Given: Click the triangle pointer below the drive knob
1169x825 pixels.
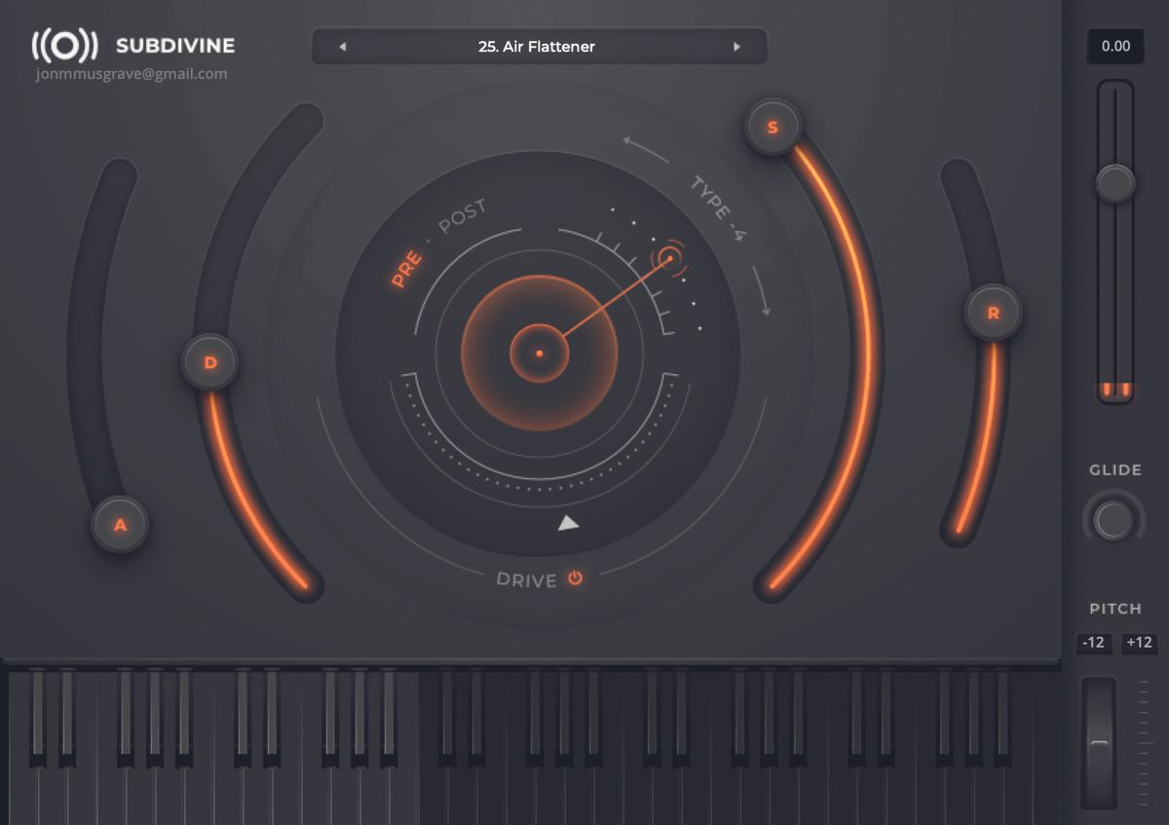Looking at the screenshot, I should (566, 522).
